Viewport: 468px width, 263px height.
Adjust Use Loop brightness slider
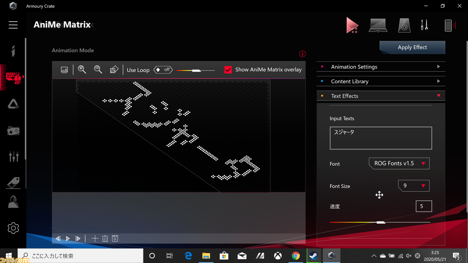(x=196, y=70)
